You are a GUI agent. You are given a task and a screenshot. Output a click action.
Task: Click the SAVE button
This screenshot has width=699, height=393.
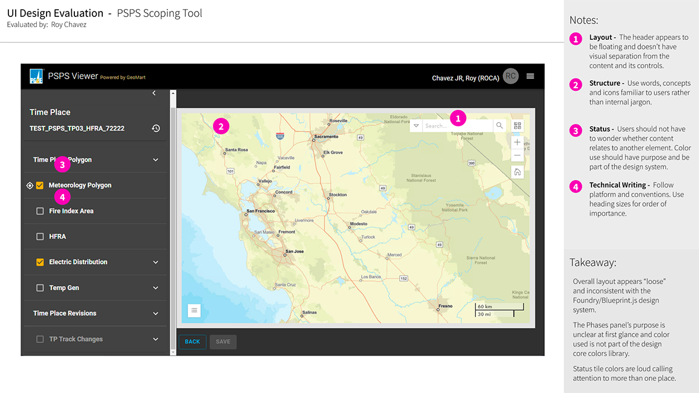coord(223,342)
